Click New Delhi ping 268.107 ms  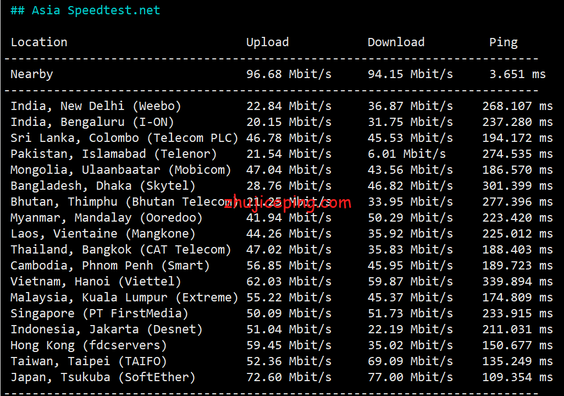click(x=517, y=106)
